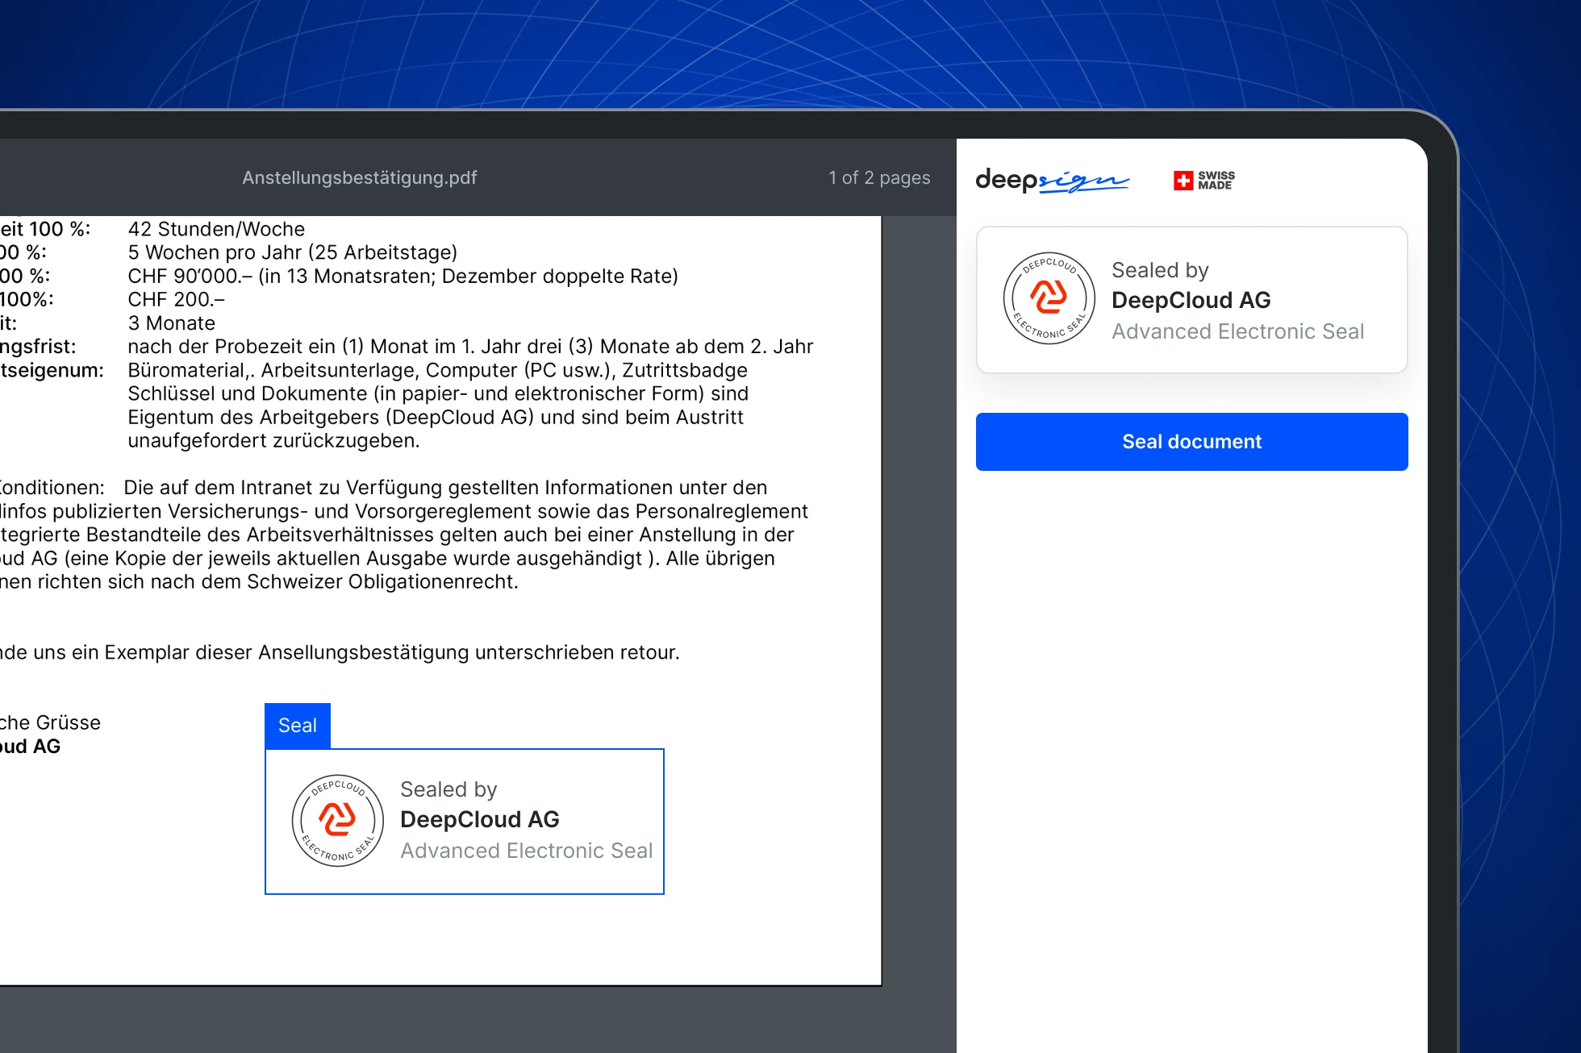Click Sealed by text in document seal box
Screen dimensions: 1581x1053
(448, 789)
